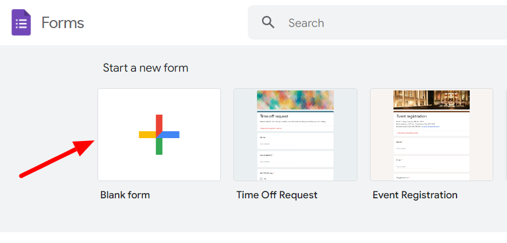Click the building photo banner in Event template

[x=432, y=100]
